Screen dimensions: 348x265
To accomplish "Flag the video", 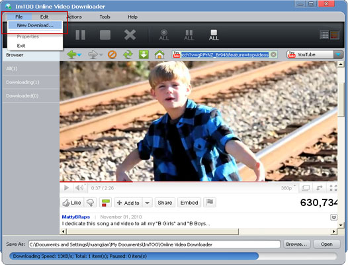I will (210, 202).
